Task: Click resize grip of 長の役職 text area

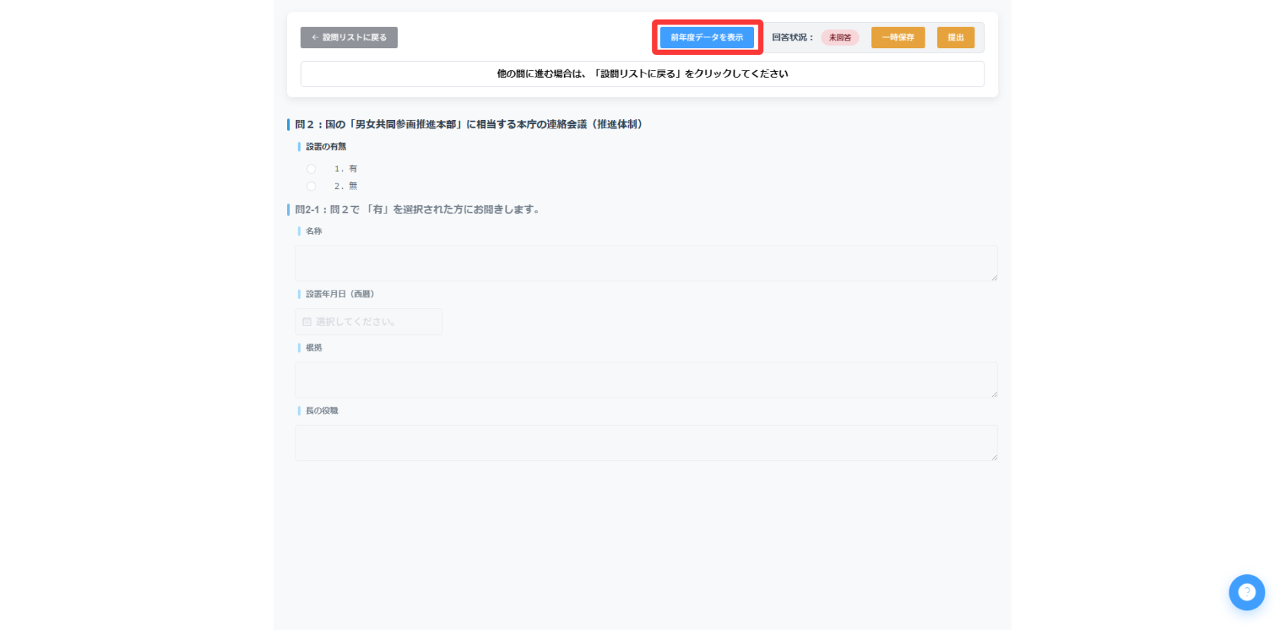Action: pos(994,456)
